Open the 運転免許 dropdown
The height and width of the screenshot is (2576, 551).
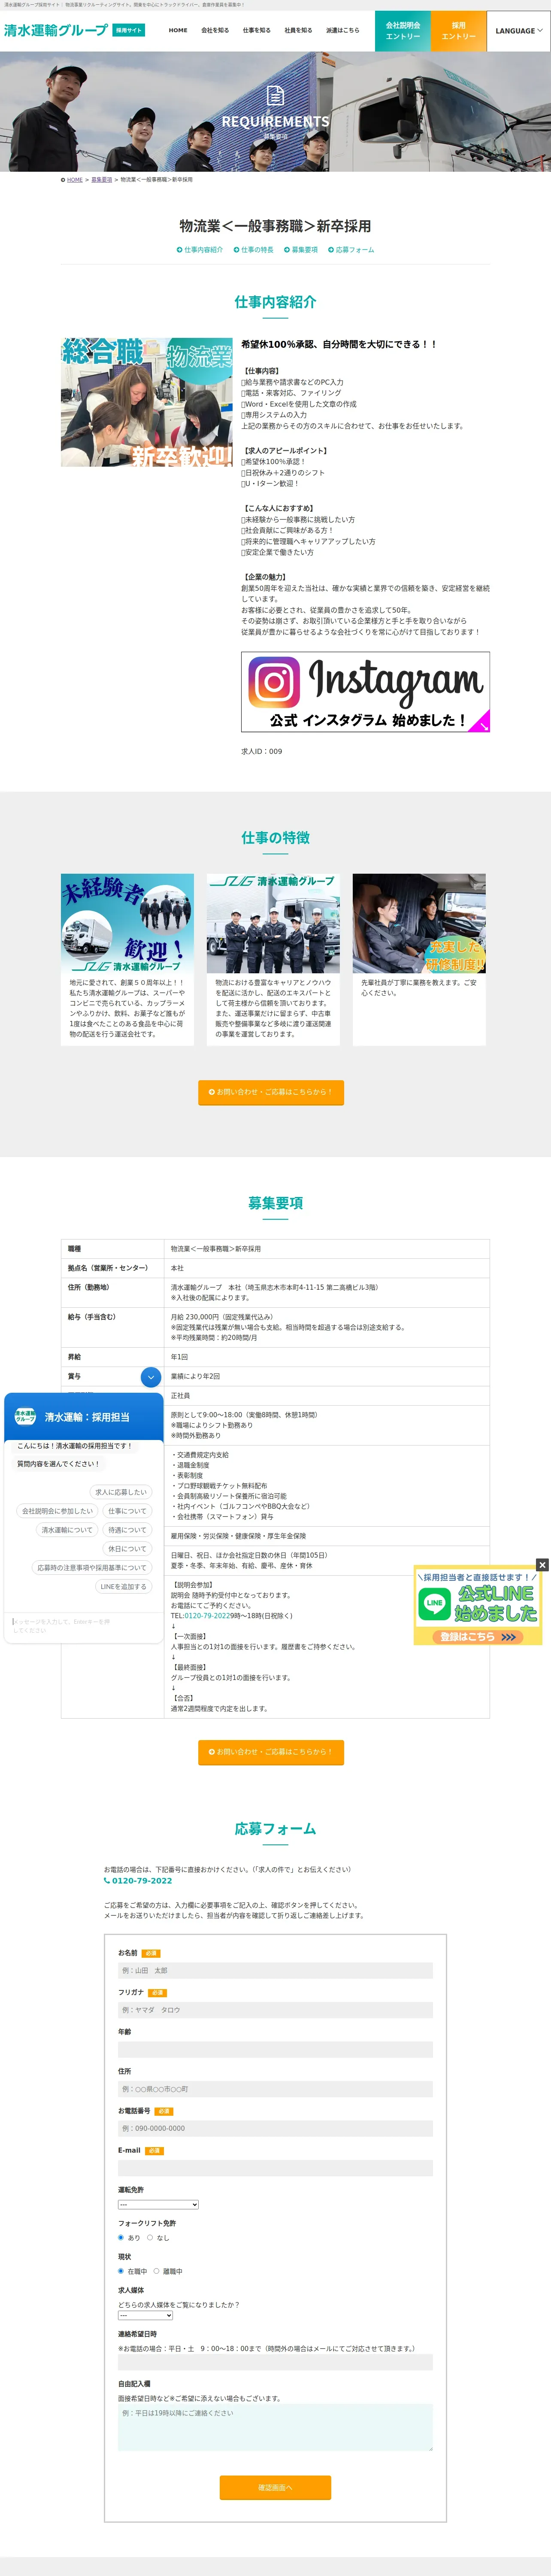click(x=158, y=2205)
